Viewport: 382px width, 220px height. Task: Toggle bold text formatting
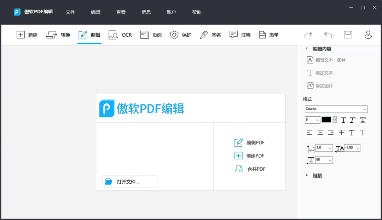coord(343,120)
